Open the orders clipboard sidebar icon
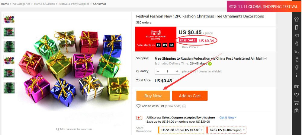302x135 pixels. pyautogui.click(x=297, y=111)
